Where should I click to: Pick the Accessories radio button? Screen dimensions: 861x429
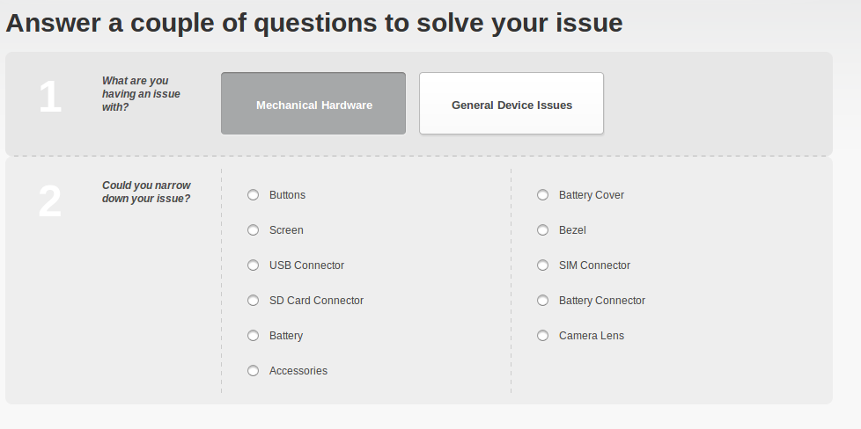(x=254, y=371)
